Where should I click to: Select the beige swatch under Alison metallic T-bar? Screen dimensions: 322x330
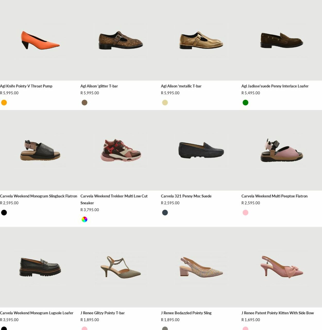pos(165,103)
